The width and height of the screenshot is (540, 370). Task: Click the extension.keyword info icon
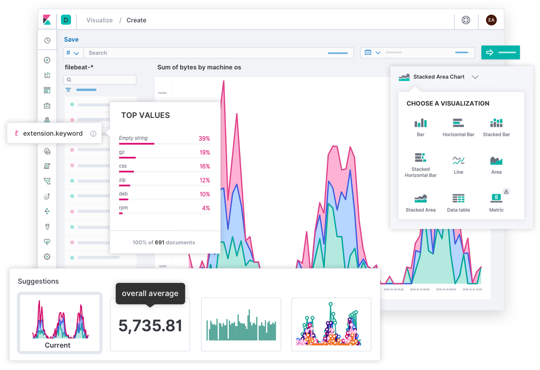93,134
